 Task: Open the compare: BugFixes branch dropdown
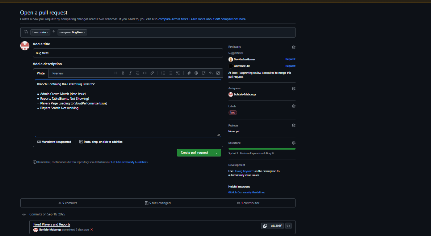[x=72, y=32]
